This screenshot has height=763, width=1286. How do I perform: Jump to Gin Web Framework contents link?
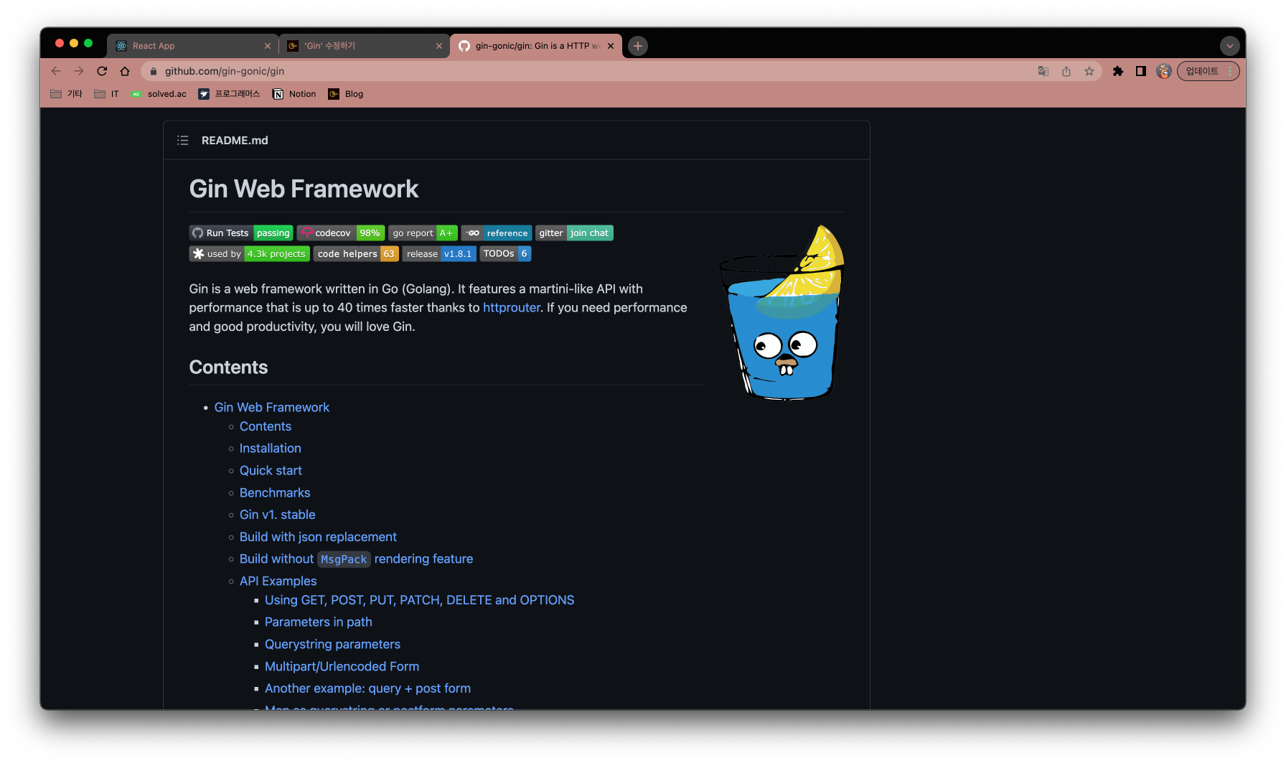[x=271, y=408]
